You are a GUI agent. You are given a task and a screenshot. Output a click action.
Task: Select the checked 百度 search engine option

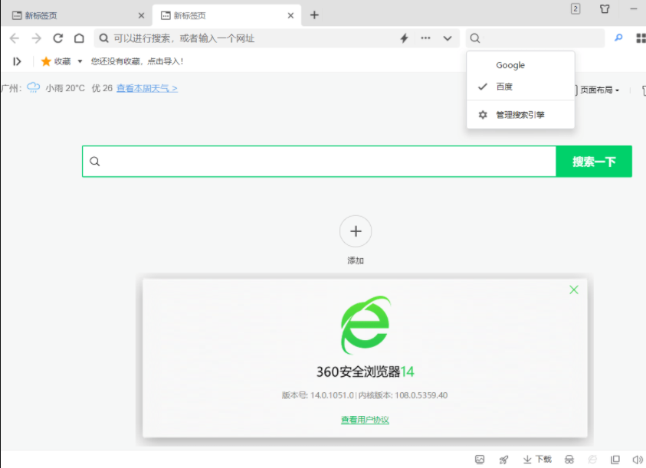(x=504, y=87)
